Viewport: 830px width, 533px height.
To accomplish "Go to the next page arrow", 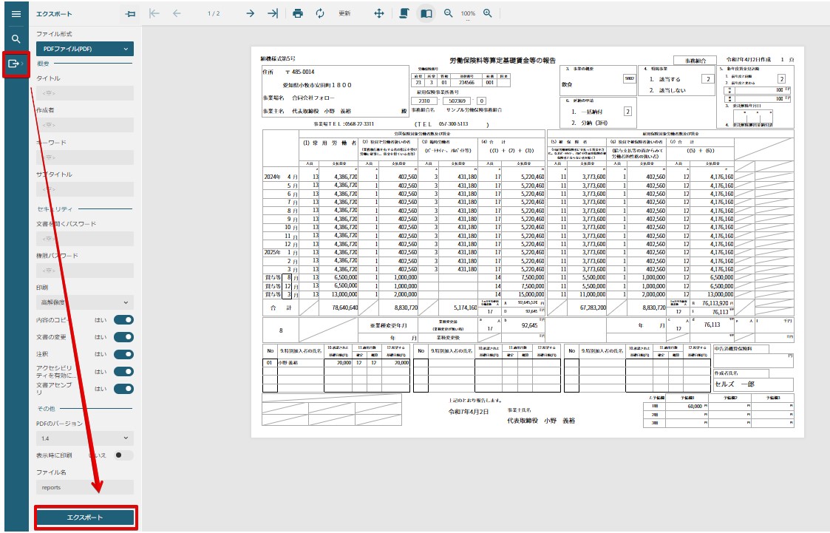I will coord(250,14).
